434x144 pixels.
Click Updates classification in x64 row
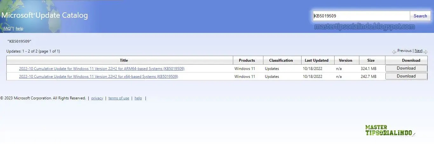click(x=272, y=77)
